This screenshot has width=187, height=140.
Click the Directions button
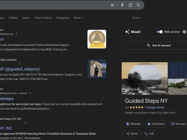[x=156, y=124]
